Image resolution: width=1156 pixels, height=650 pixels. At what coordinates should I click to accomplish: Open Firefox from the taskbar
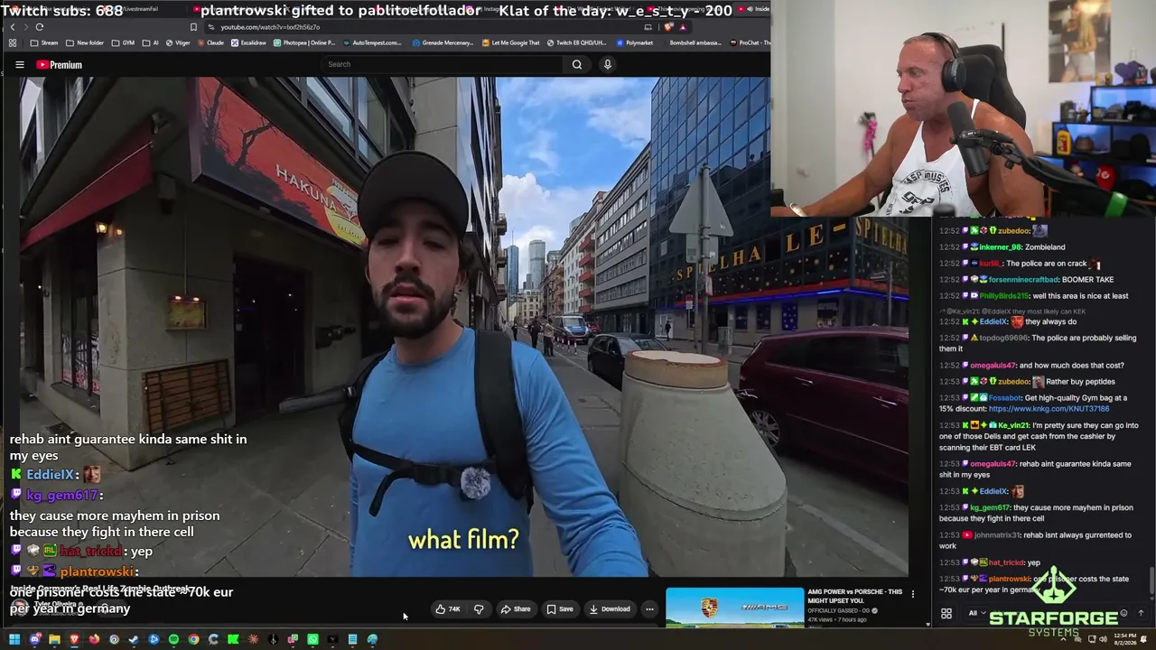coord(94,640)
